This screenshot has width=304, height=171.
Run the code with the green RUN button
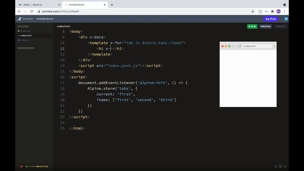point(252,27)
